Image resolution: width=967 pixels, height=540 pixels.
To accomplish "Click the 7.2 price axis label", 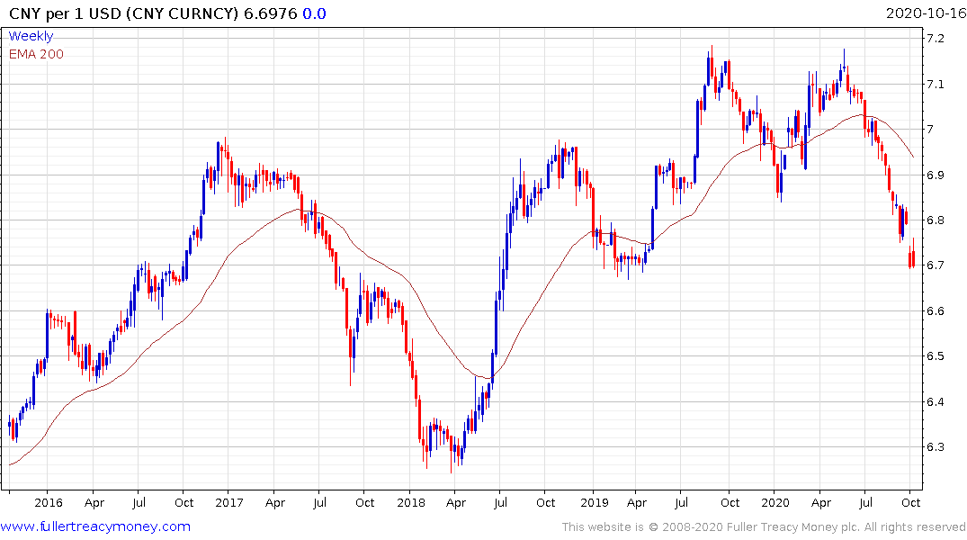I will 936,39.
